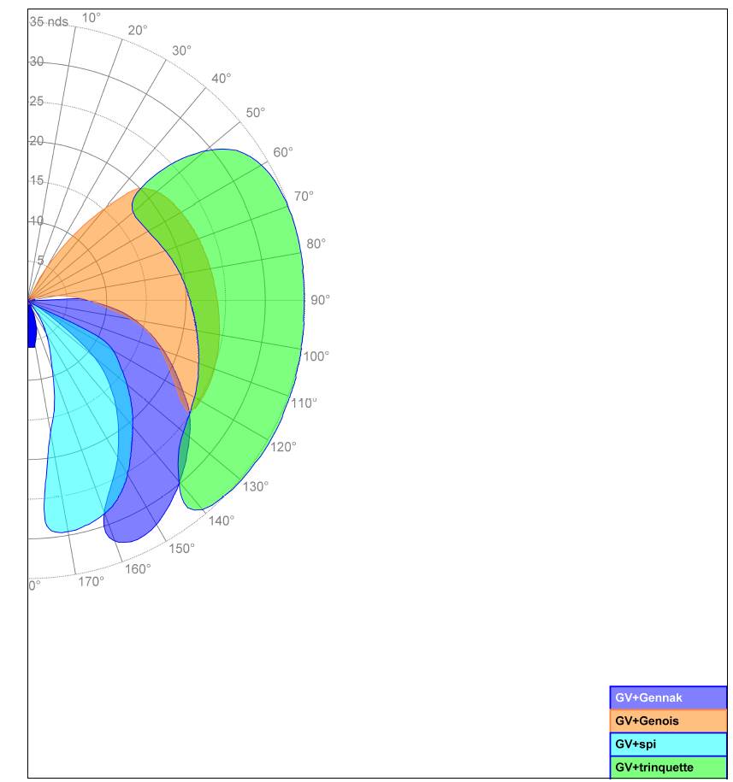Screen dimensions: 733x782
Task: Click the 100° angle label
Action: point(316,356)
